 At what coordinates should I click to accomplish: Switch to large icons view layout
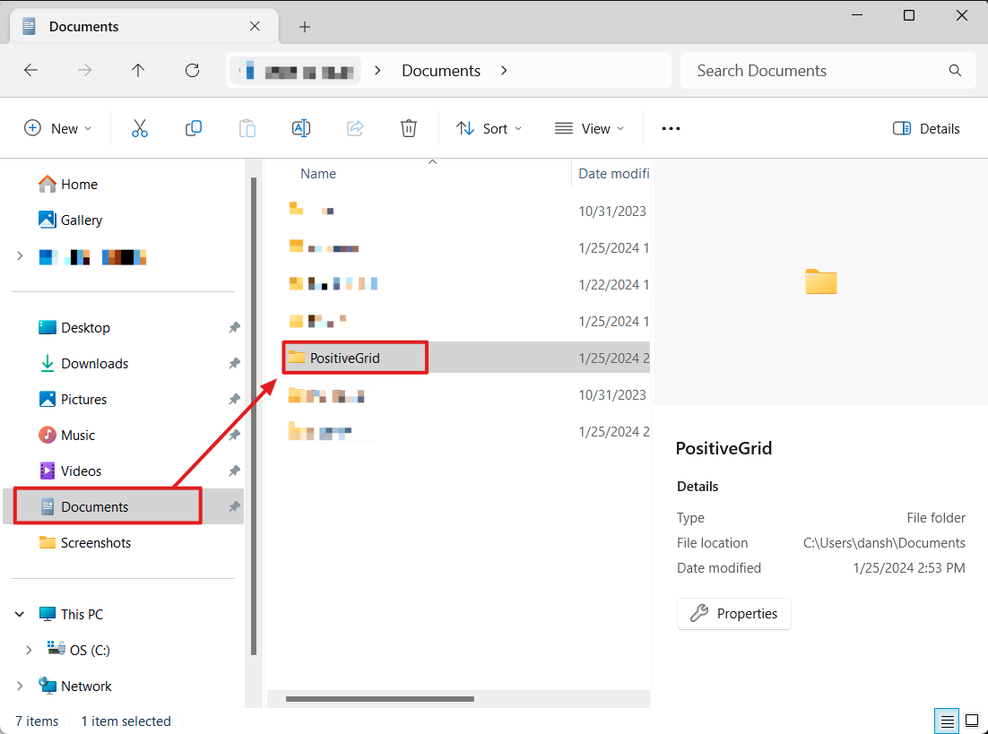(x=971, y=721)
